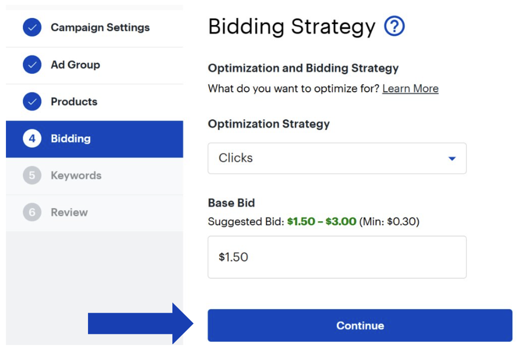Click the Products completed checkmark icon
The image size is (517, 348).
32,101
